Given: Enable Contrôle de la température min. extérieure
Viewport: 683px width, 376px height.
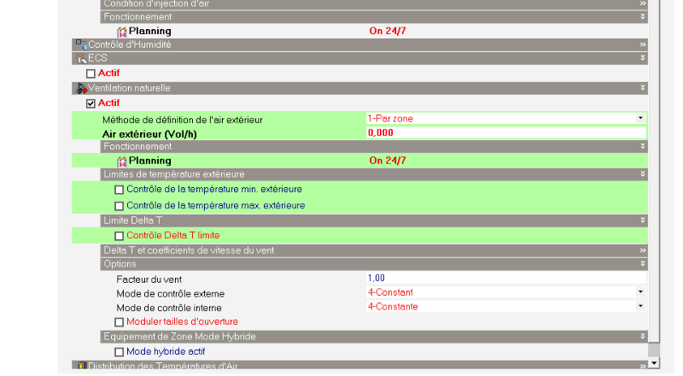Looking at the screenshot, I should point(120,190).
